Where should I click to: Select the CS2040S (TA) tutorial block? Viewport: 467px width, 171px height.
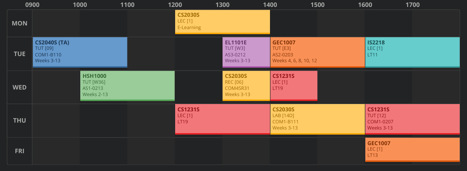tap(80, 52)
